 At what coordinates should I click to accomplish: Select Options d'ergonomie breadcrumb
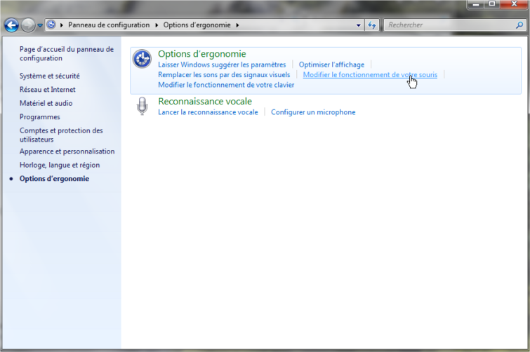(x=197, y=25)
